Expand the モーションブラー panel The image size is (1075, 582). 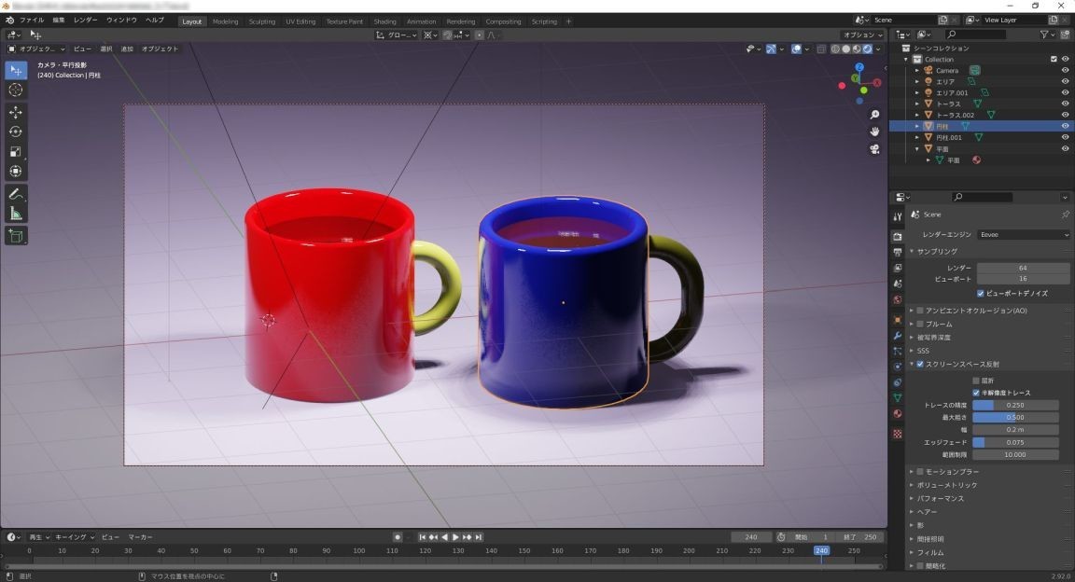click(952, 472)
